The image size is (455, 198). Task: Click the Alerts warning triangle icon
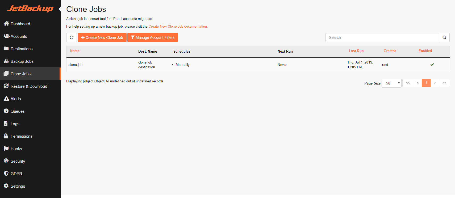(x=6, y=99)
